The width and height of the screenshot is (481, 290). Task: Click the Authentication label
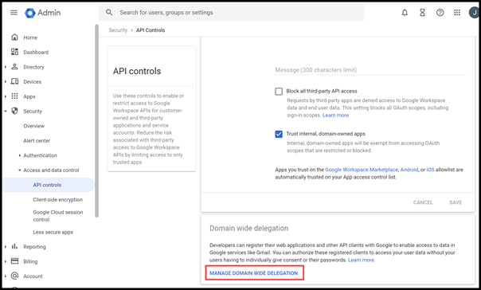(x=40, y=155)
